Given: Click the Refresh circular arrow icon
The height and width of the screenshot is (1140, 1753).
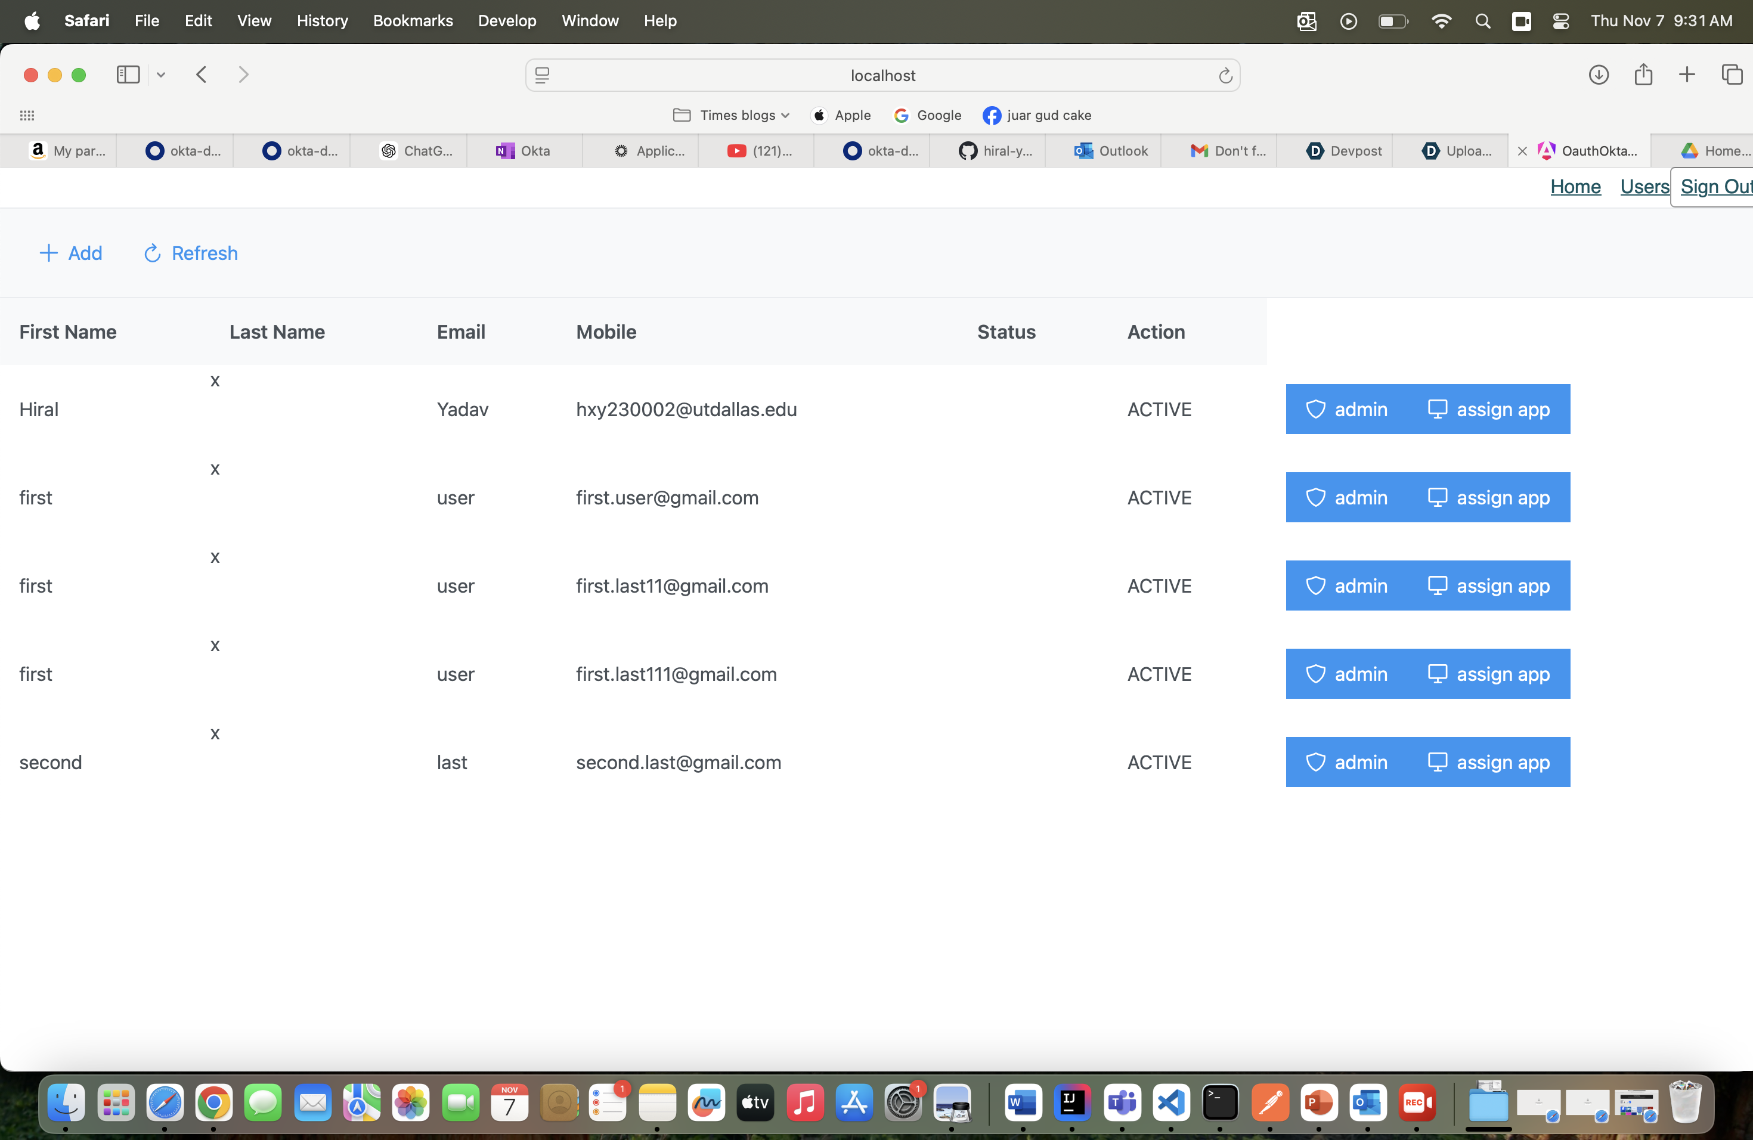Looking at the screenshot, I should 153,253.
